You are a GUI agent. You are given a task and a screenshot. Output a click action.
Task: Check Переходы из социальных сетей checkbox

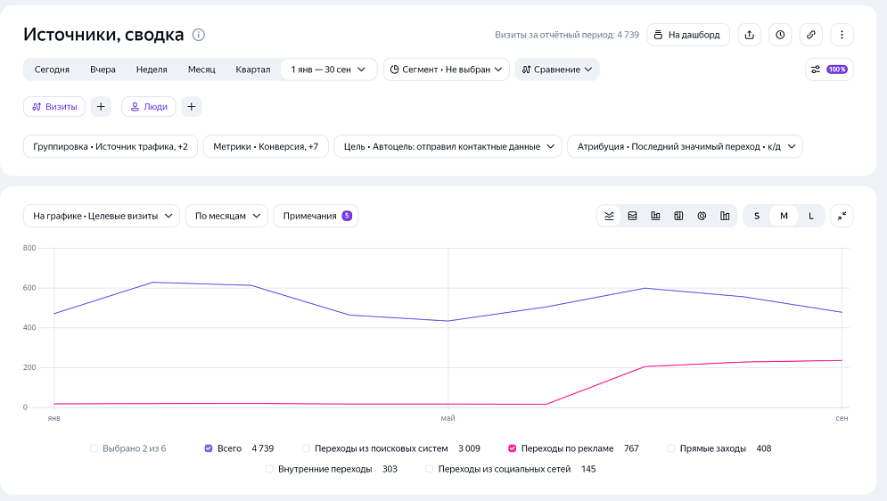(x=430, y=469)
